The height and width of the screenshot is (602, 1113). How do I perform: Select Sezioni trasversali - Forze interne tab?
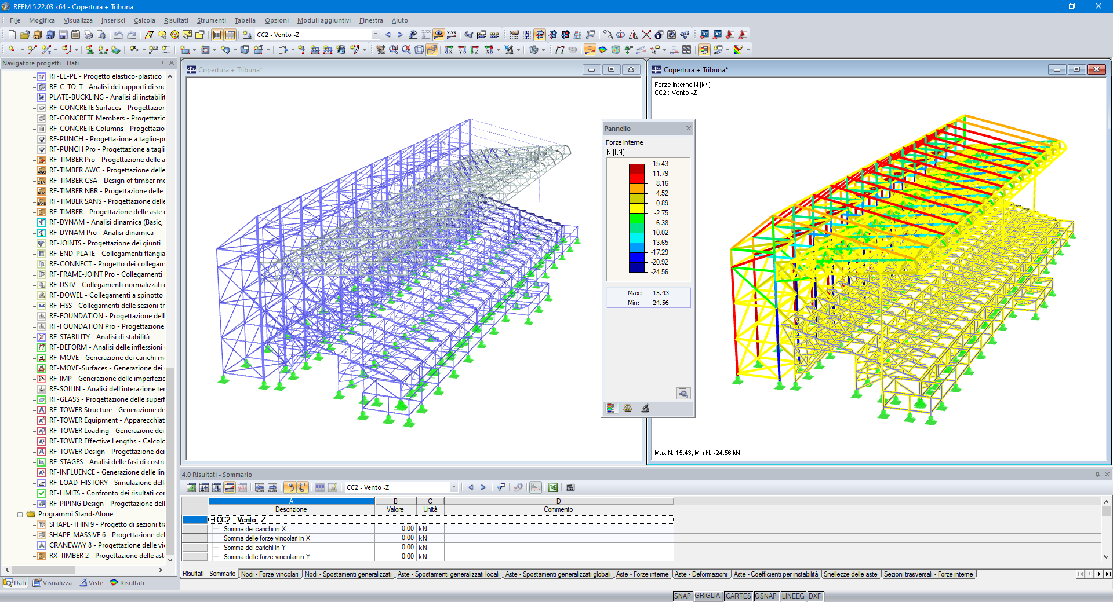(x=928, y=574)
